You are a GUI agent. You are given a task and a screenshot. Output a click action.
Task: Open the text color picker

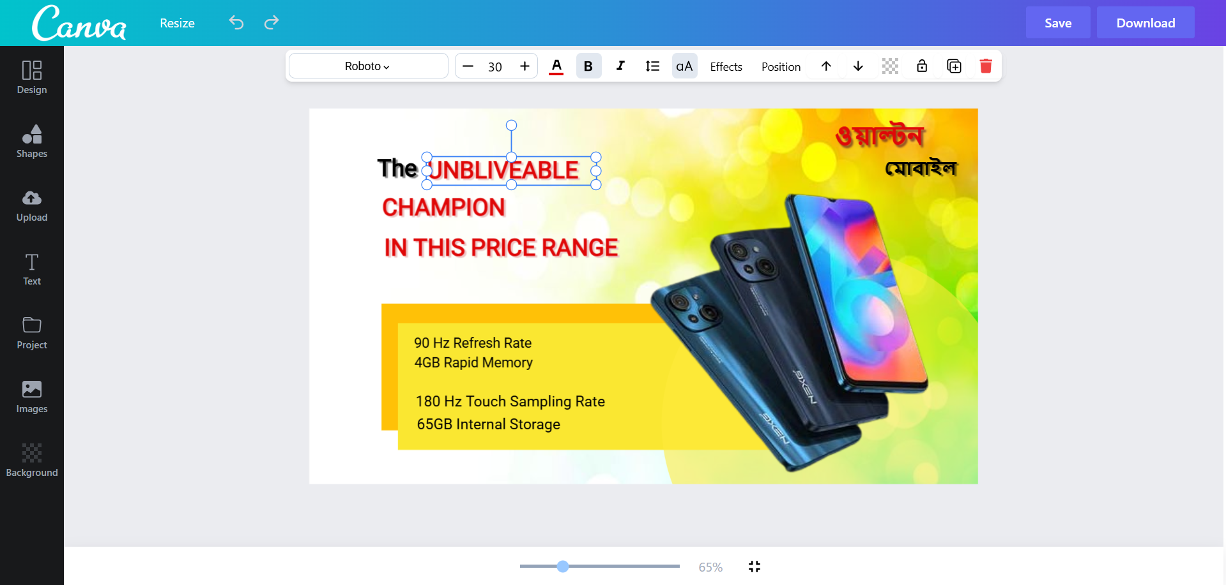[x=556, y=66]
